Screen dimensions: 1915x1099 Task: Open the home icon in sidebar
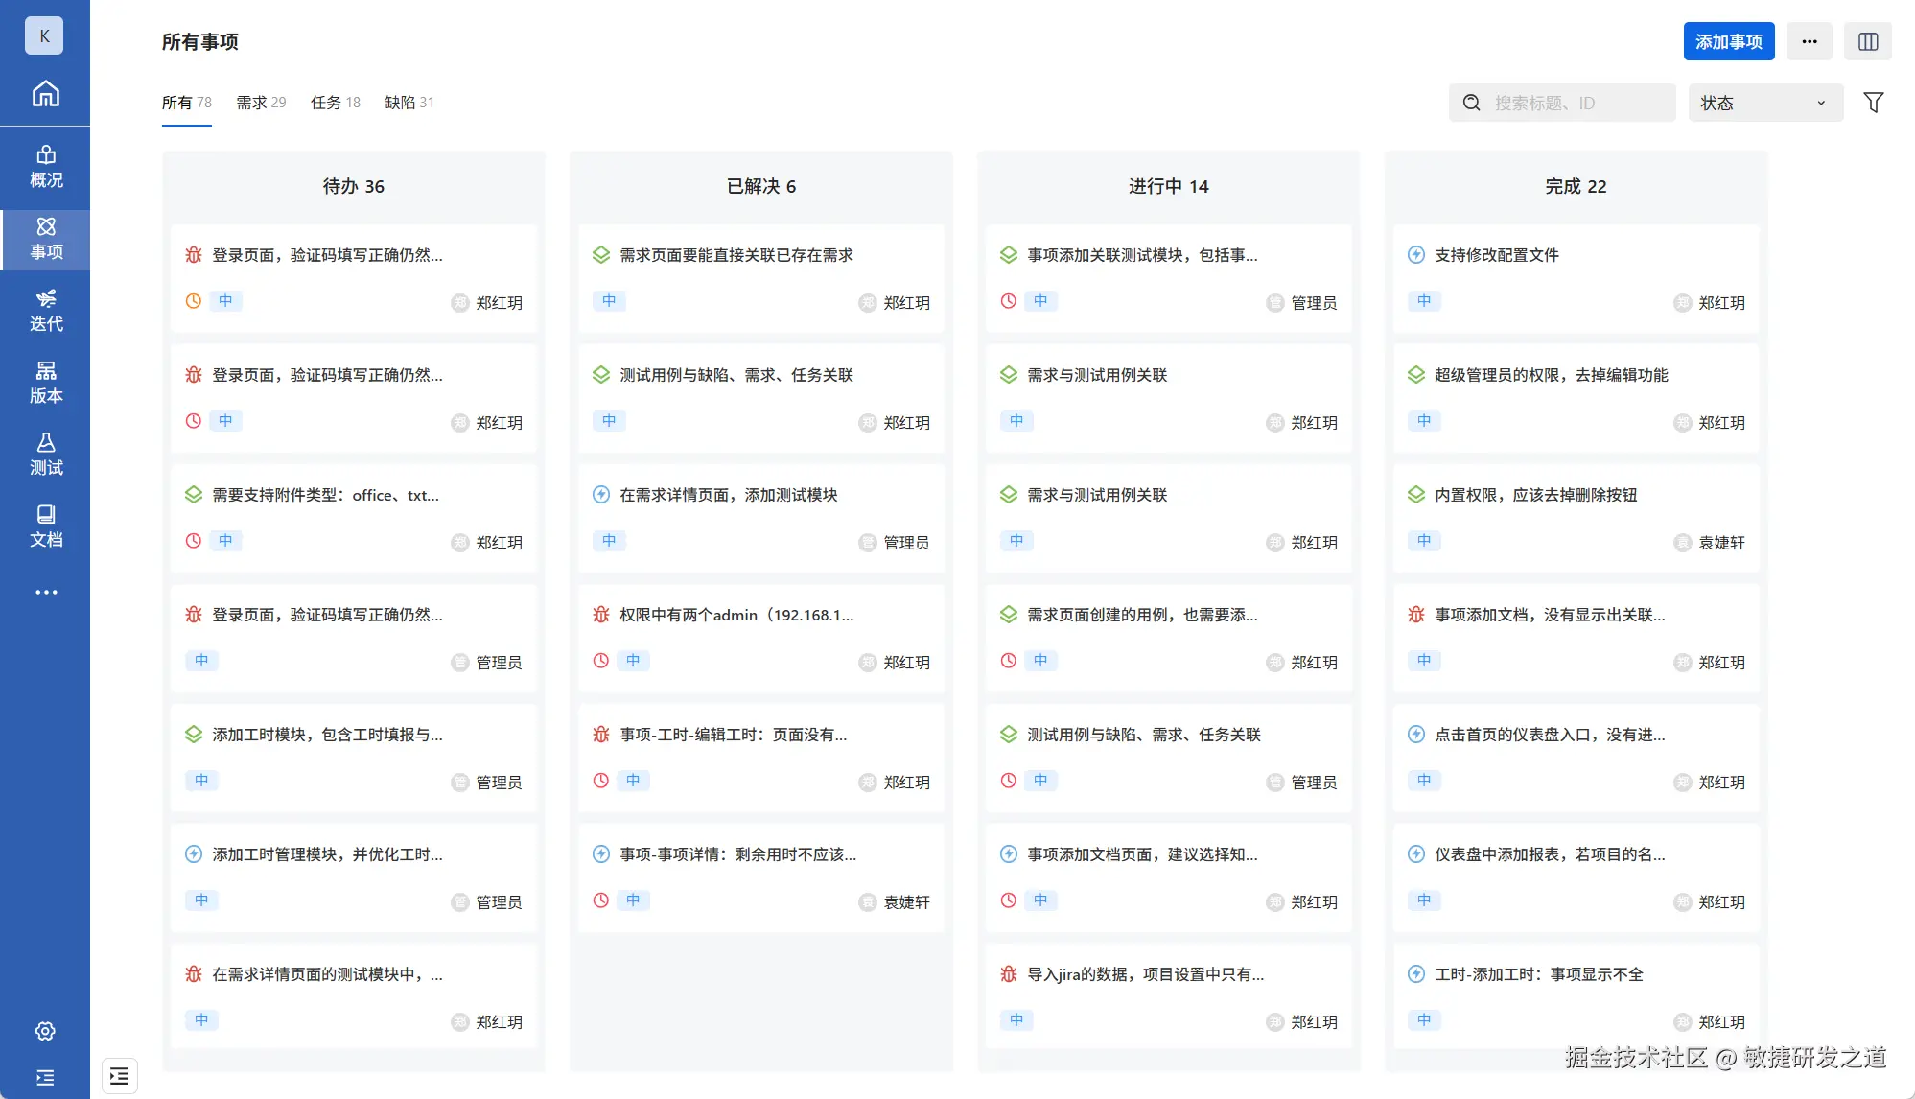[x=45, y=94]
